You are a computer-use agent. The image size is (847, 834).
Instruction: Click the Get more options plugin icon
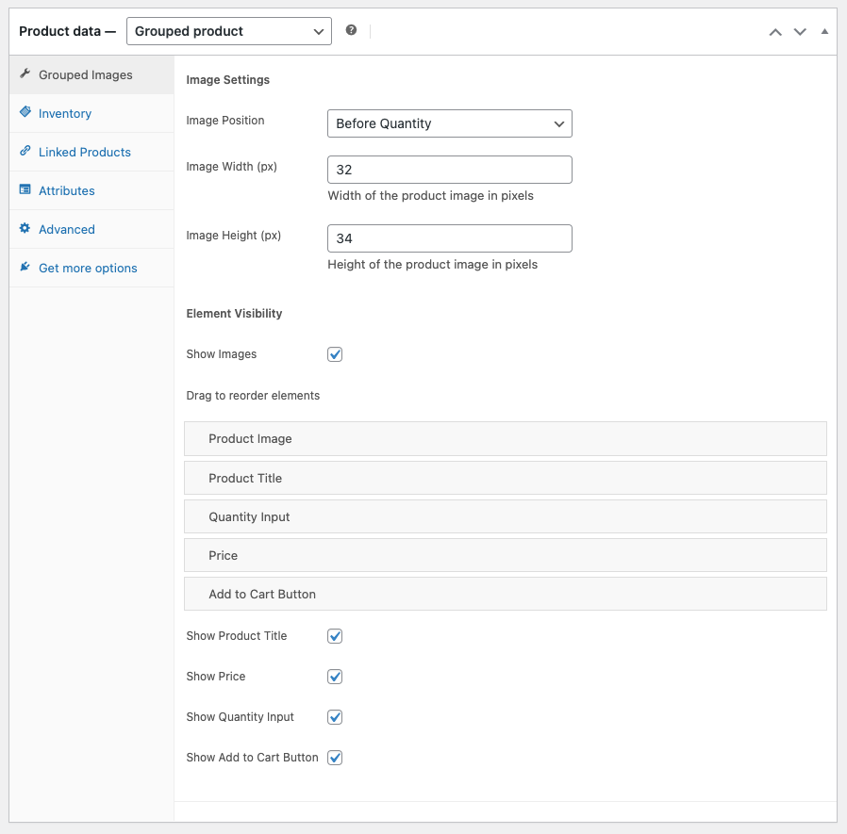point(25,268)
